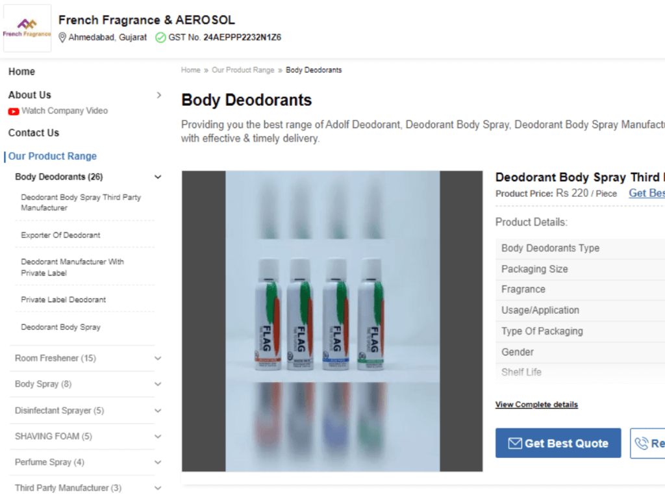Open Third Party Manufacturer (3) category
The height and width of the screenshot is (499, 665).
click(68, 489)
